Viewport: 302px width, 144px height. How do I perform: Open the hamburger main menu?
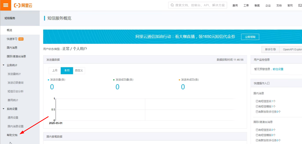(6, 5)
